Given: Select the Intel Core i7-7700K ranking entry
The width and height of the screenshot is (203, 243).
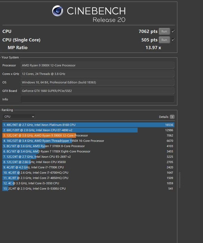Looking at the screenshot, I should 88,167.
